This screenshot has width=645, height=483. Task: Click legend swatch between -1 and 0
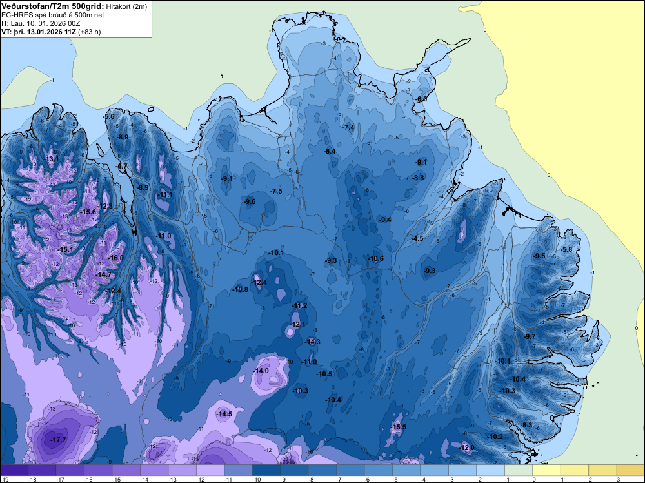pyautogui.click(x=519, y=470)
